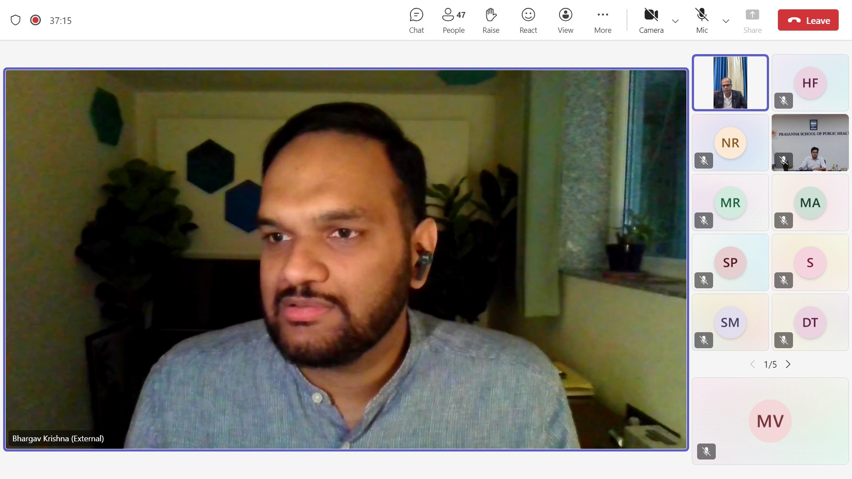
Task: Select the Prasanna School video thumbnail
Action: (x=810, y=142)
